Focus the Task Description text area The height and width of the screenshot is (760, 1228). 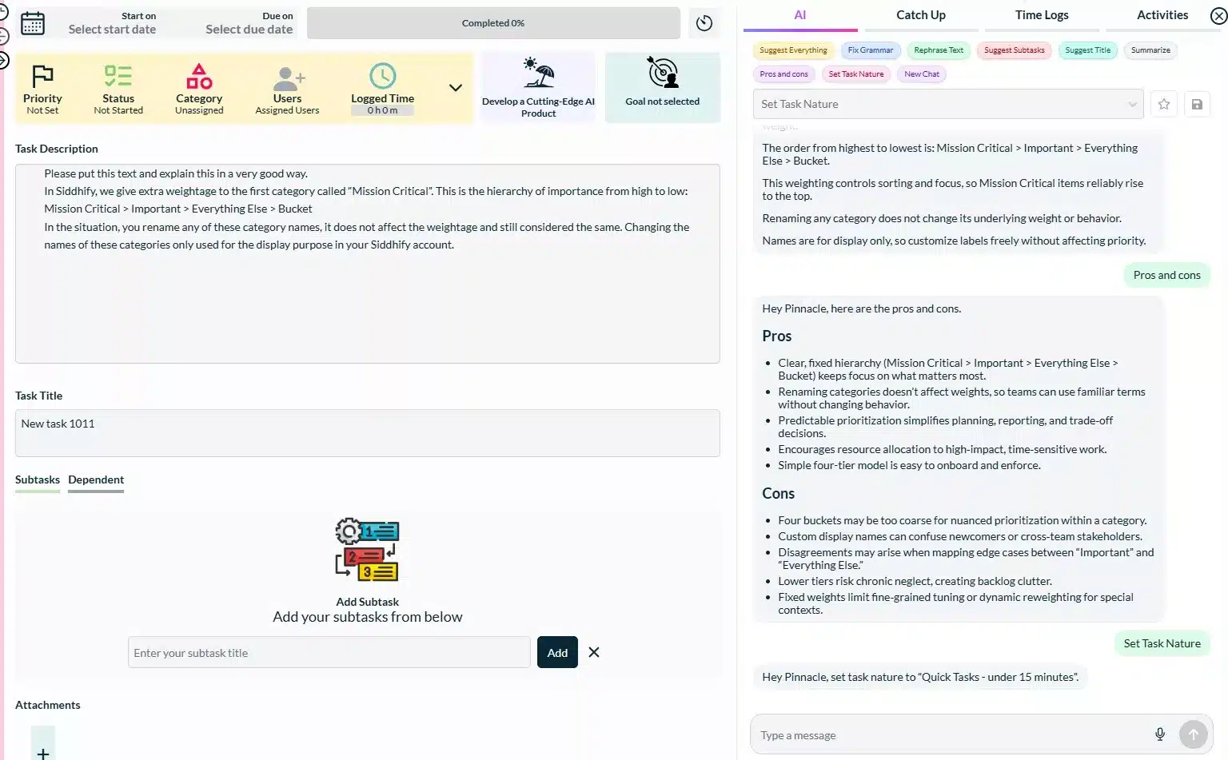coord(368,264)
